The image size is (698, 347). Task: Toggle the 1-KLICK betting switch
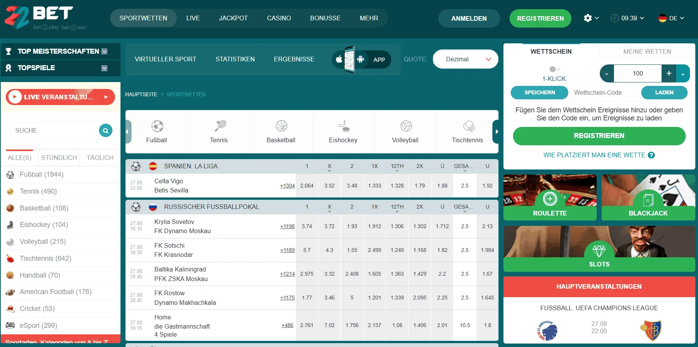coord(554,69)
